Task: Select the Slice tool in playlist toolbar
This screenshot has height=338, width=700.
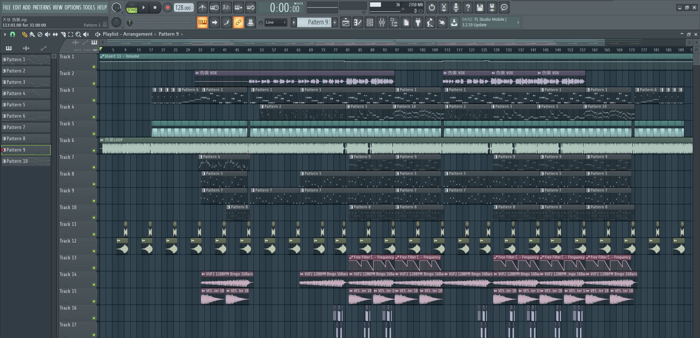Action: (63, 34)
